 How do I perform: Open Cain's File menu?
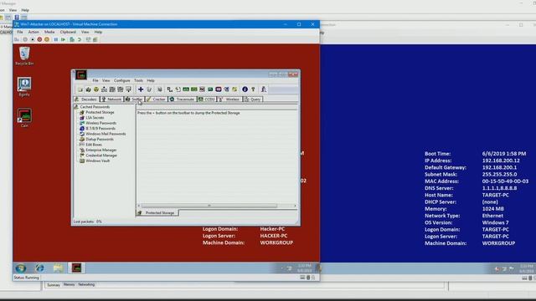pos(95,80)
